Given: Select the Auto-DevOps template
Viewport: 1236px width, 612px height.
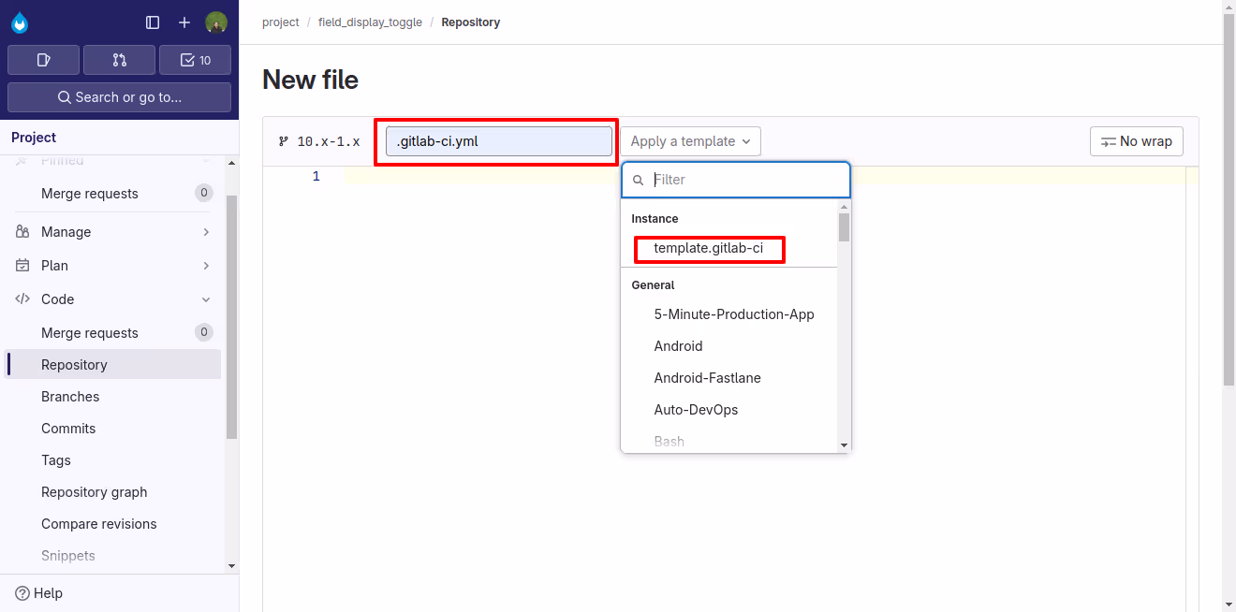Looking at the screenshot, I should (696, 410).
